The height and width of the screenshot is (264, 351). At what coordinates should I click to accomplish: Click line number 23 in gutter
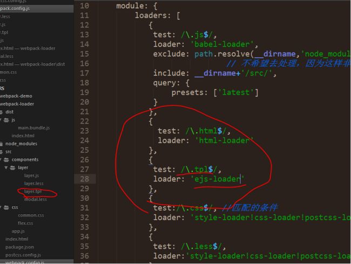[x=84, y=131]
